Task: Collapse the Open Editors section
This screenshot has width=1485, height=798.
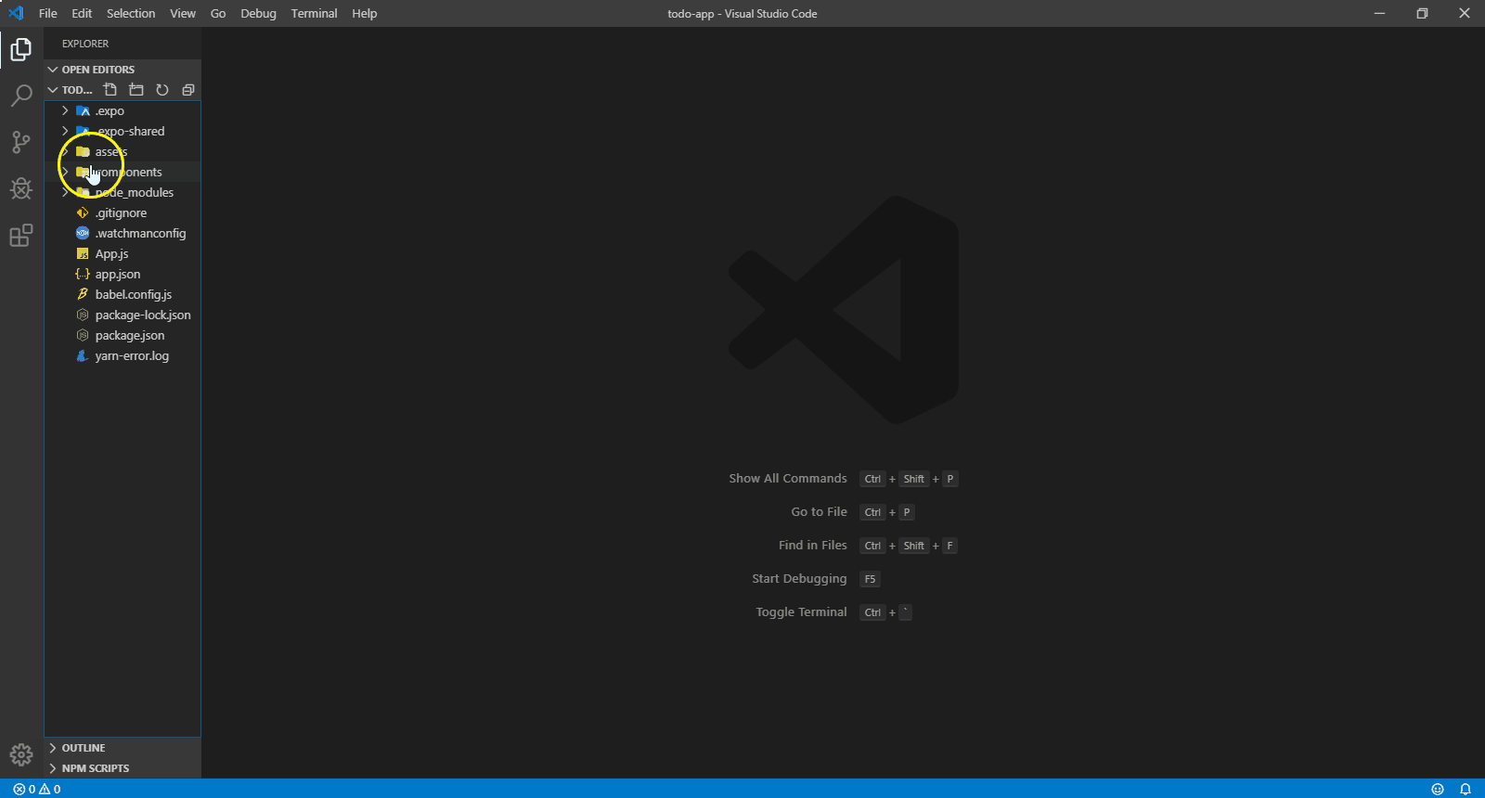Action: click(x=97, y=70)
